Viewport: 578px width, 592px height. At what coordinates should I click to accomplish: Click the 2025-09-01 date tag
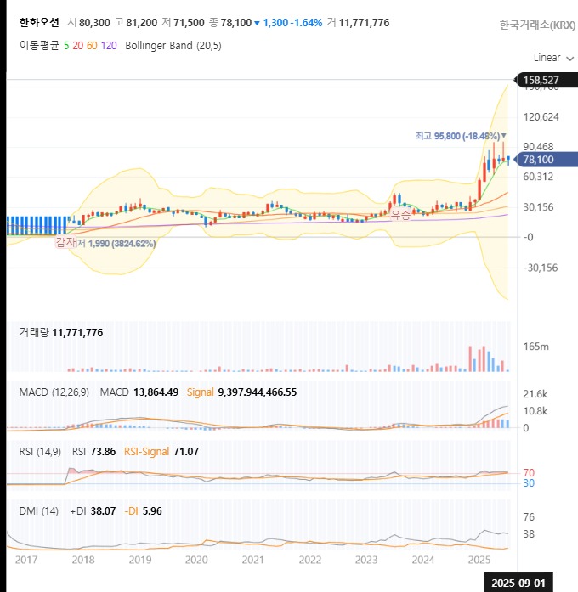(518, 583)
